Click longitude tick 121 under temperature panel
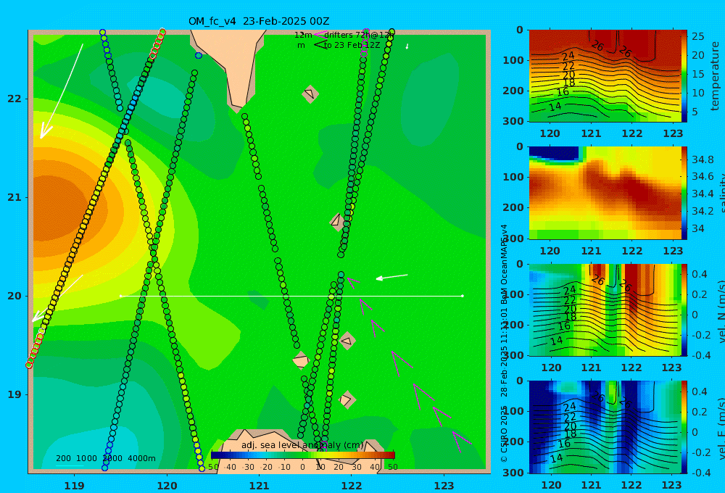Image resolution: width=725 pixels, height=493 pixels. pos(591,133)
